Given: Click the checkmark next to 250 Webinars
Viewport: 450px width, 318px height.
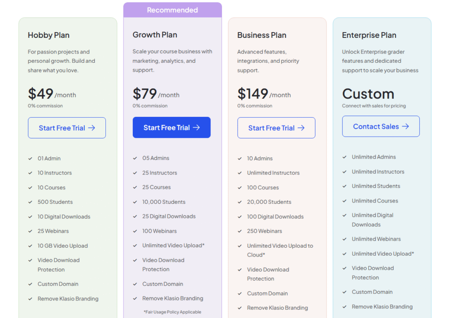Looking at the screenshot, I should (240, 231).
